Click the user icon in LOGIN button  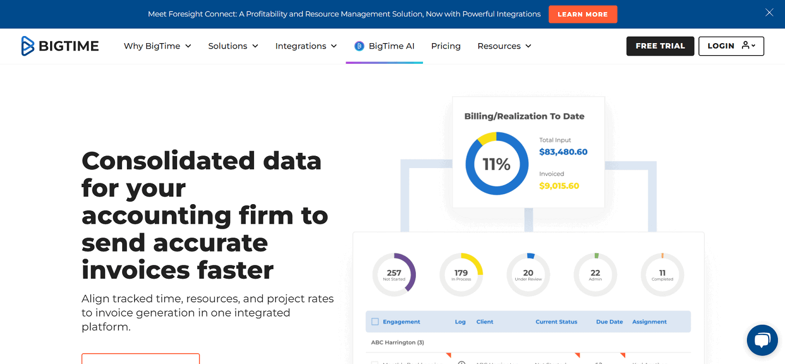tap(744, 46)
